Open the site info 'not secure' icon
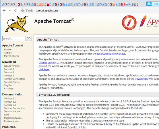This screenshot has height=129, width=159. [23, 11]
